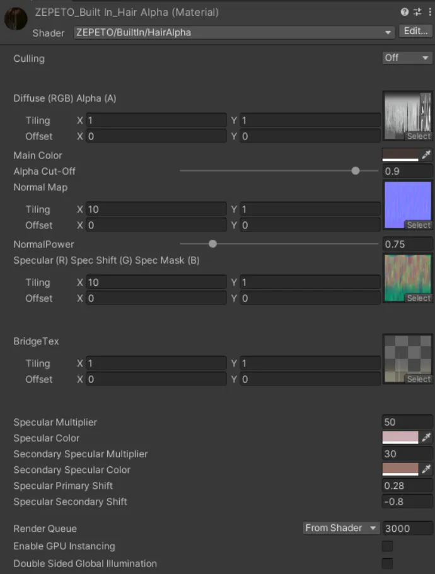
Task: Open the Main Color swatch
Action: point(400,155)
